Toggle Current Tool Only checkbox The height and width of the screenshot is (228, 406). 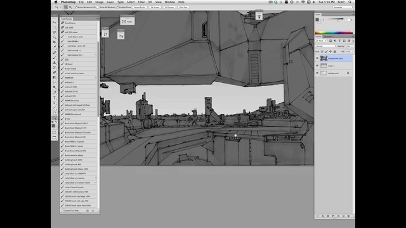coord(62,211)
